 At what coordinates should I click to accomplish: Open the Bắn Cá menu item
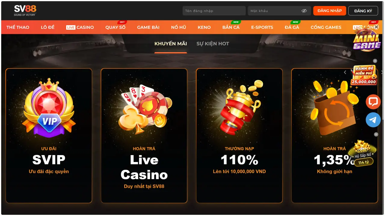coord(231,27)
